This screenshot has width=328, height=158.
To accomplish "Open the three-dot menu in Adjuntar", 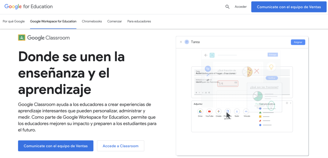I will (291, 103).
